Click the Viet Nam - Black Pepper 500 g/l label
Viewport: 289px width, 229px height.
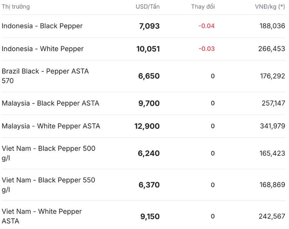[x=48, y=153]
